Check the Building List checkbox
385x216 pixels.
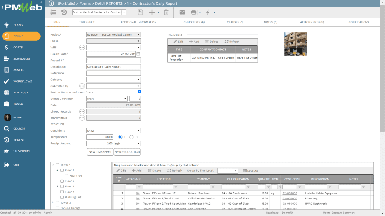coord(62,197)
